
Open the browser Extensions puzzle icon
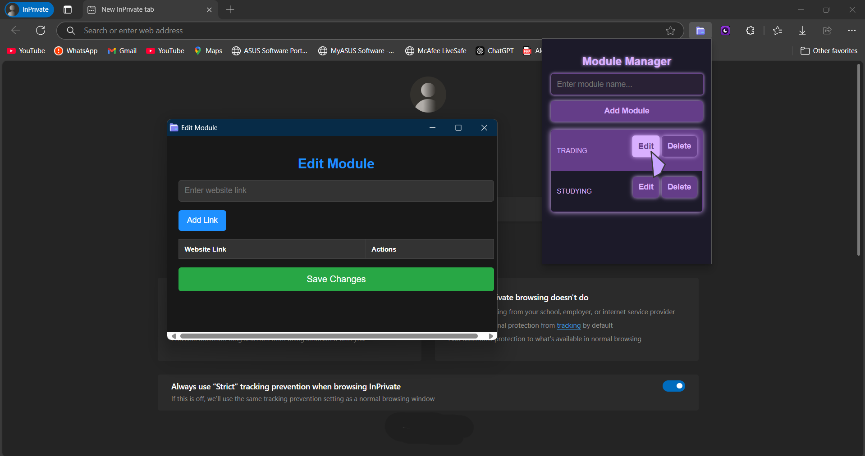(750, 30)
